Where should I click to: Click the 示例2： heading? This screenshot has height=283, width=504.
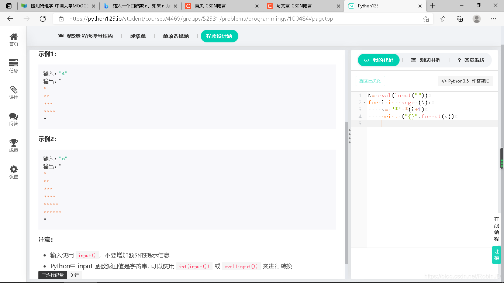tap(48, 139)
